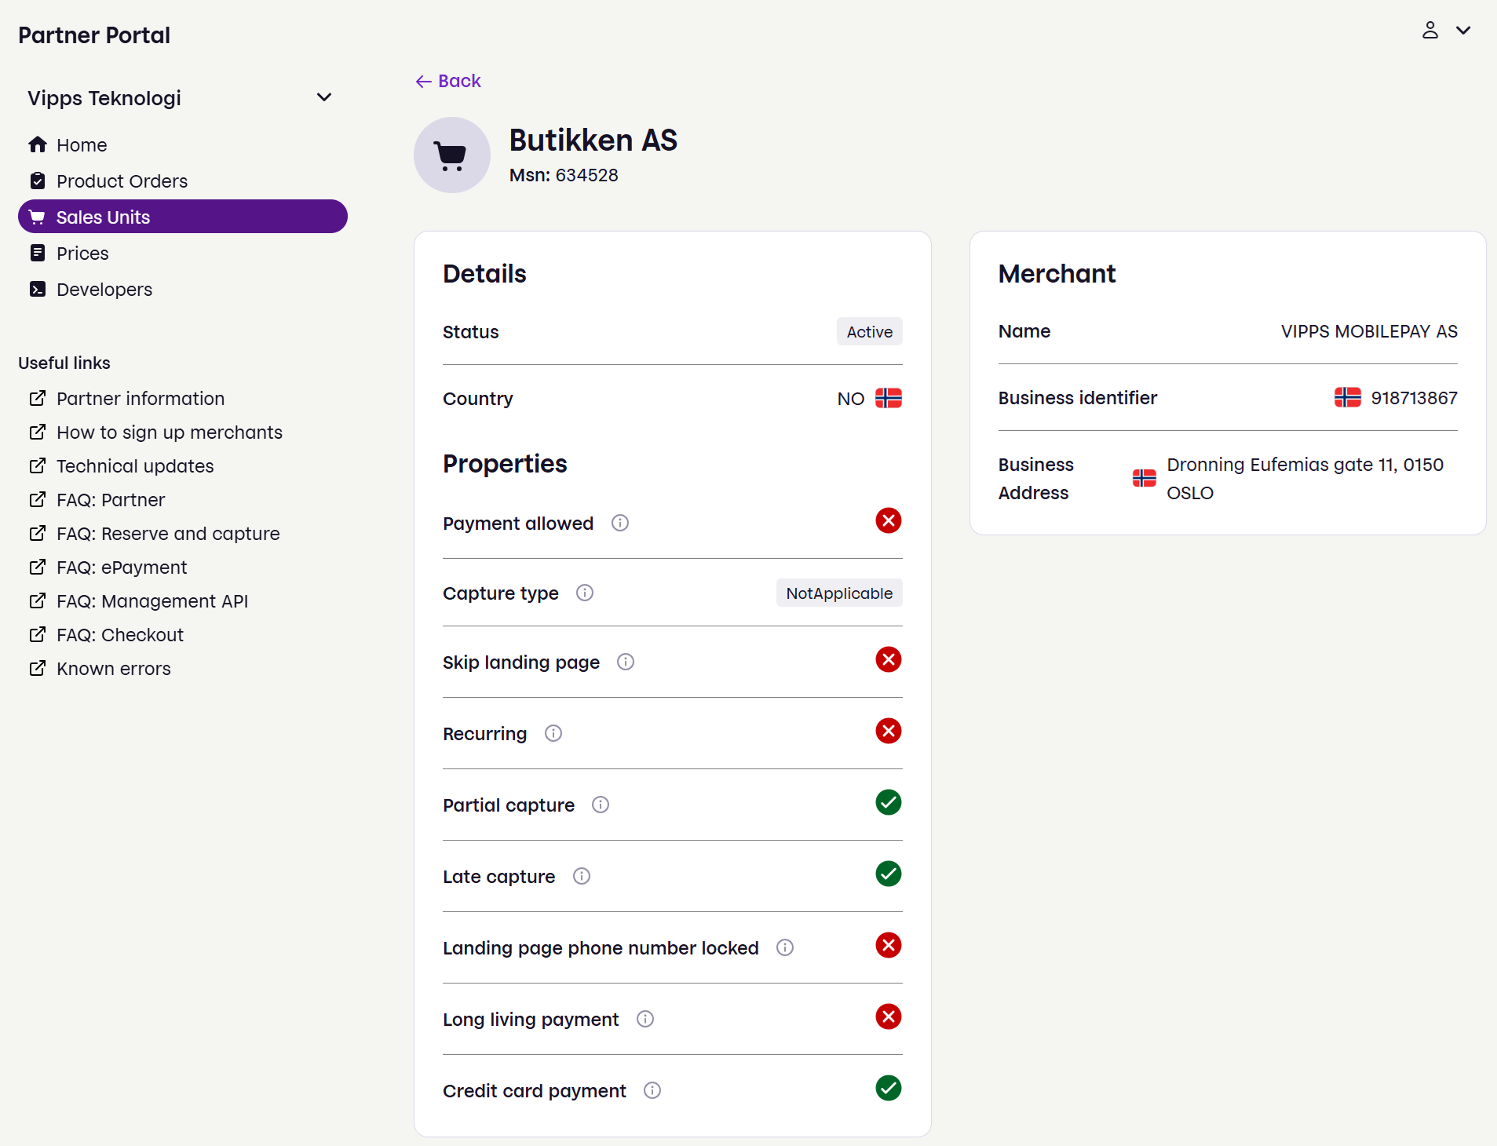Go to Home in sidebar
This screenshot has height=1146, width=1497.
[182, 144]
